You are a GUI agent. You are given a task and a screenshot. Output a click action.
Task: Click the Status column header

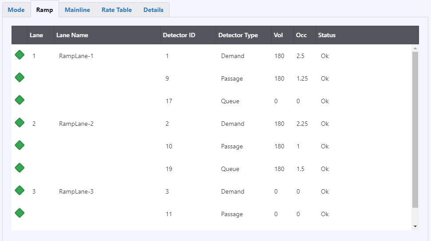[x=327, y=35]
